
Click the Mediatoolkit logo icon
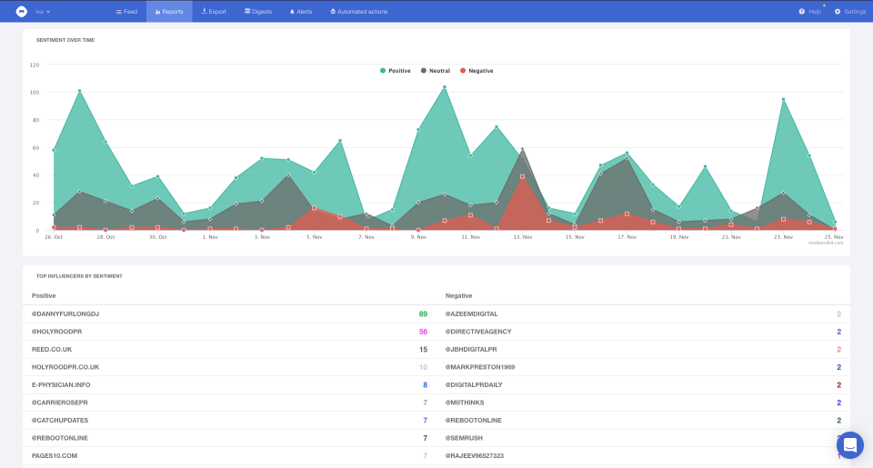(21, 11)
